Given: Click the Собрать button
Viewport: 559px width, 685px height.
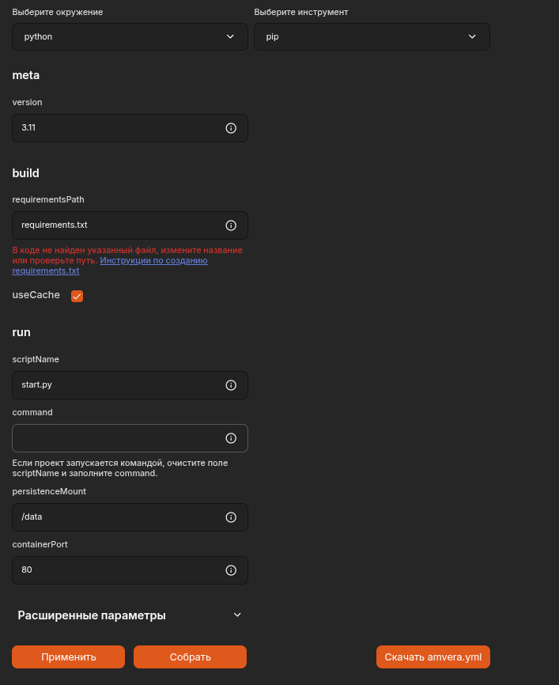Looking at the screenshot, I should 190,657.
